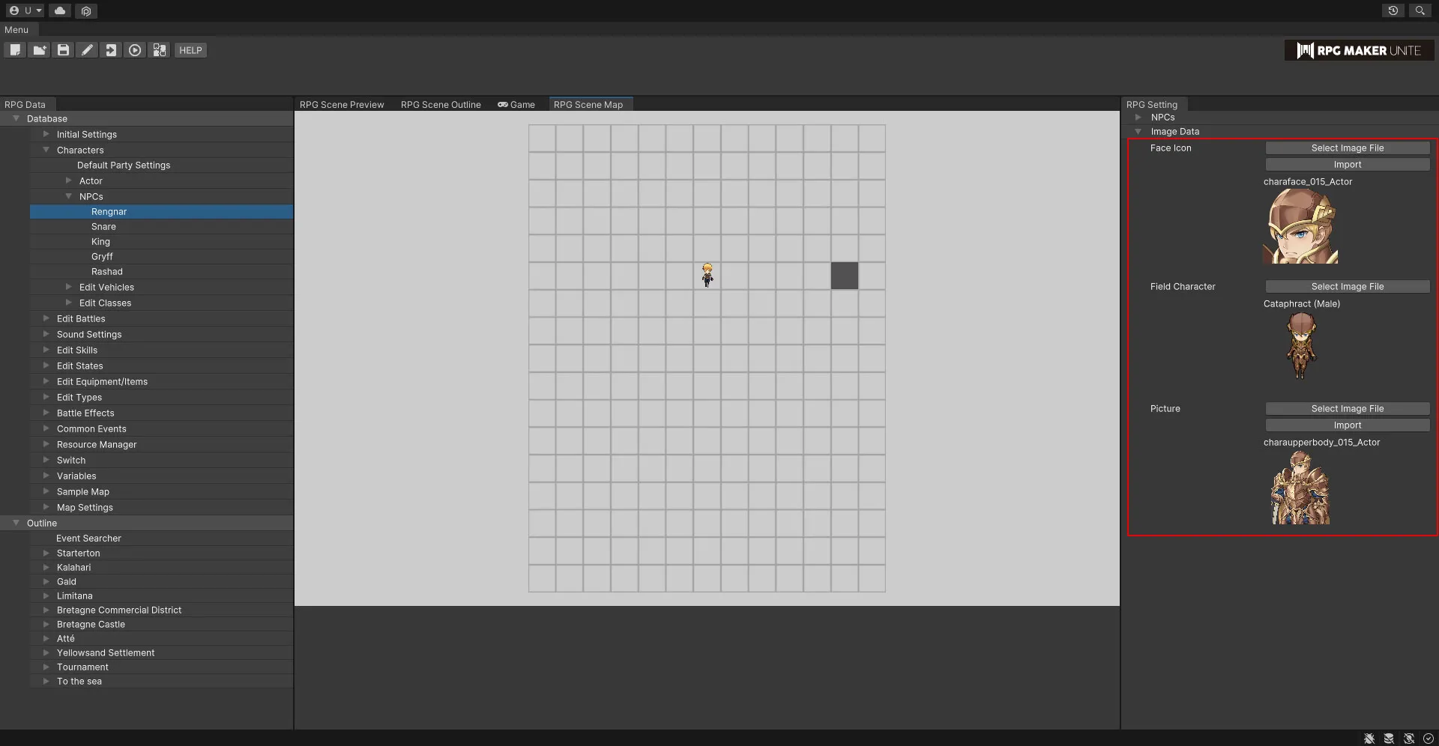Click the pencil edit toolbar icon
The height and width of the screenshot is (746, 1439).
pyautogui.click(x=87, y=50)
